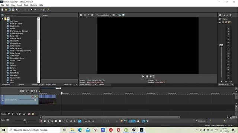Go to end of the project
238x133 pixels.
[67, 121]
